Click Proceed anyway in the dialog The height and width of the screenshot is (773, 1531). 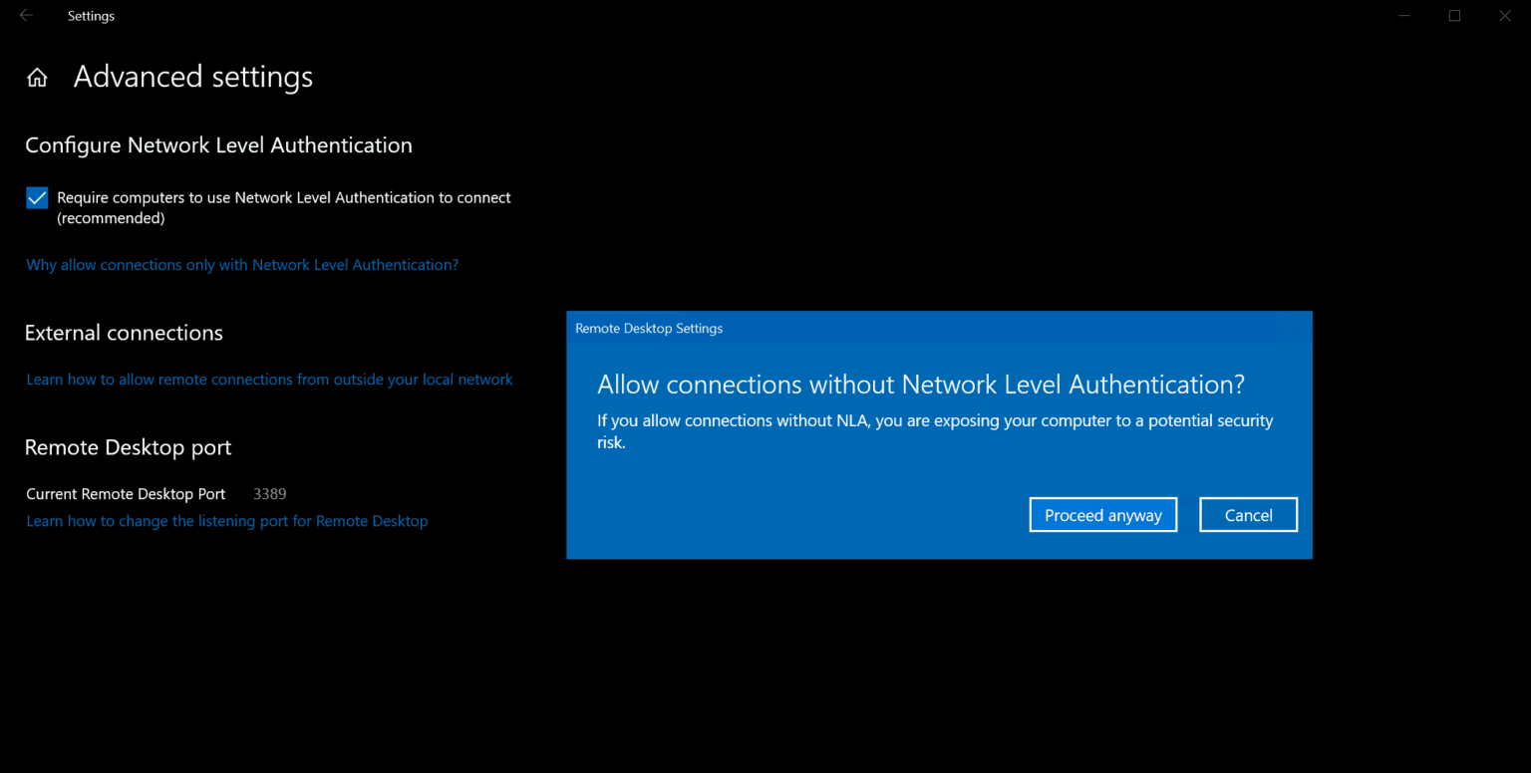(1103, 514)
